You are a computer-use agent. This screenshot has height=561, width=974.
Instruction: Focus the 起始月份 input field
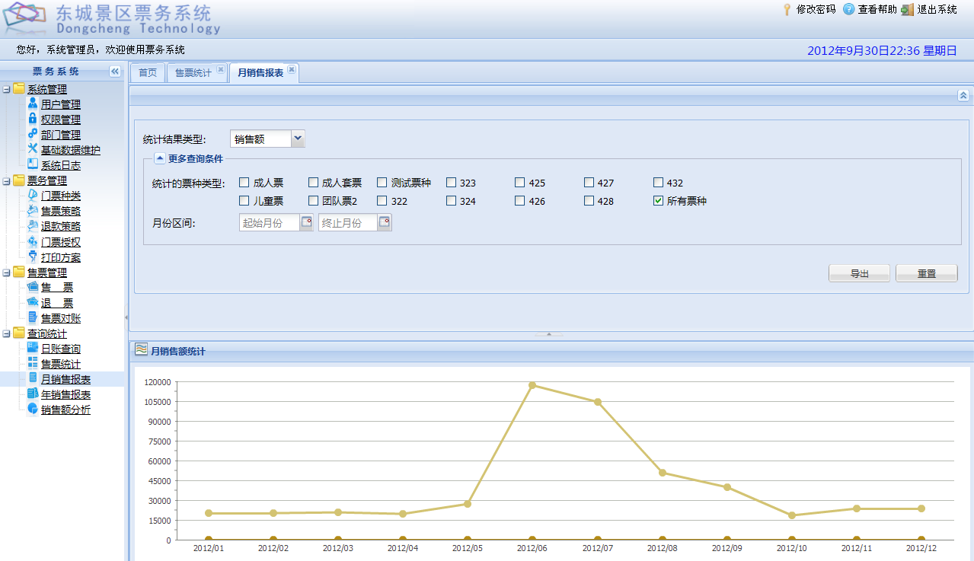(270, 222)
